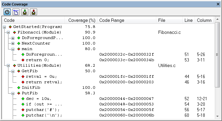Viewport: 222px width, 121px height.
Task: Click the red diamond beside Utilities(Module)
Action: coord(14,65)
